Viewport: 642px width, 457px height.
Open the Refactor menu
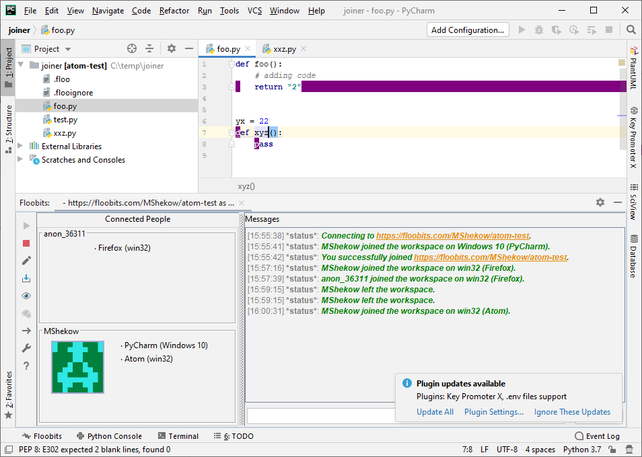pos(174,11)
